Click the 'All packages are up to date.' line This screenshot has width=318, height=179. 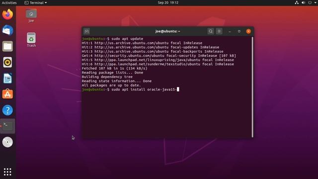pyautogui.click(x=111, y=85)
